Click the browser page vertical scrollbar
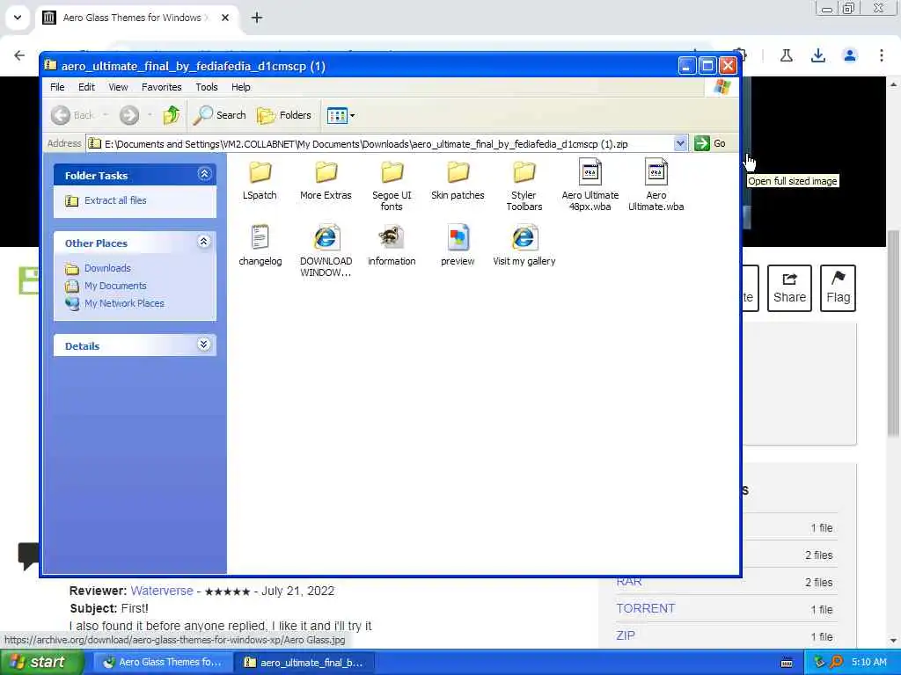This screenshot has width=901, height=675. click(x=893, y=333)
